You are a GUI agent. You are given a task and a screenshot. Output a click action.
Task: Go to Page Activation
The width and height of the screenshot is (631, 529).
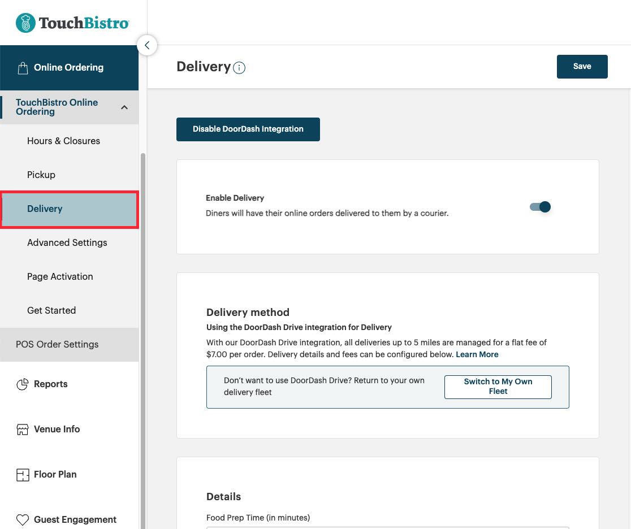[x=60, y=276]
